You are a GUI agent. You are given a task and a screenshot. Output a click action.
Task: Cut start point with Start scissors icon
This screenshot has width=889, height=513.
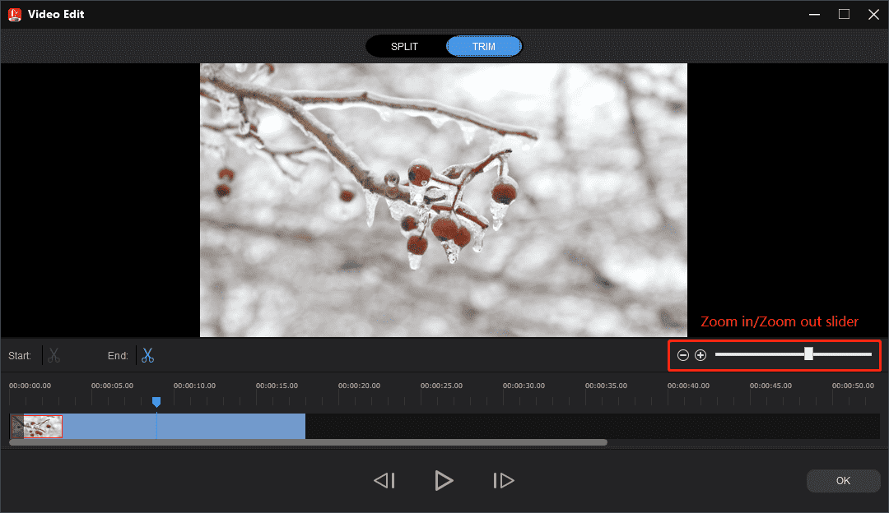coord(53,355)
